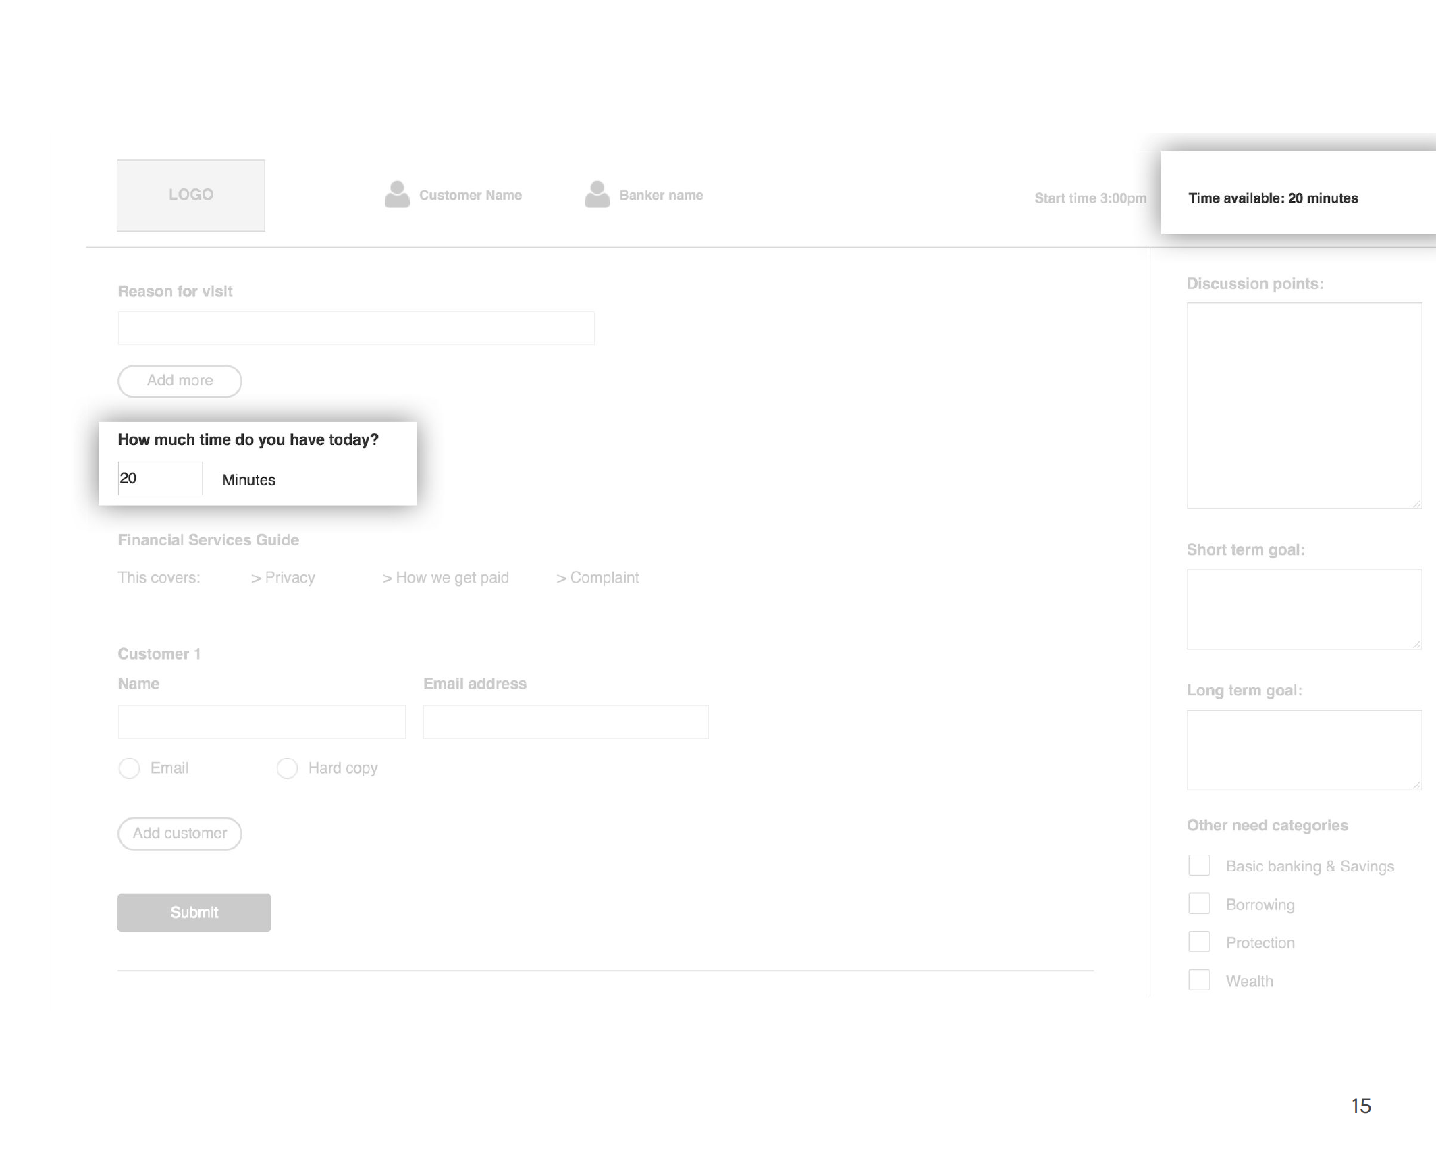Click the customer Name text field
The image size is (1436, 1155).
click(x=261, y=722)
